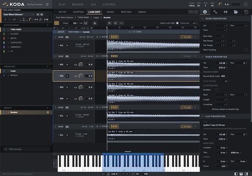The width and height of the screenshot is (252, 176).
Task: Toggle grid view icon in lane toolbar
Action: [57, 23]
